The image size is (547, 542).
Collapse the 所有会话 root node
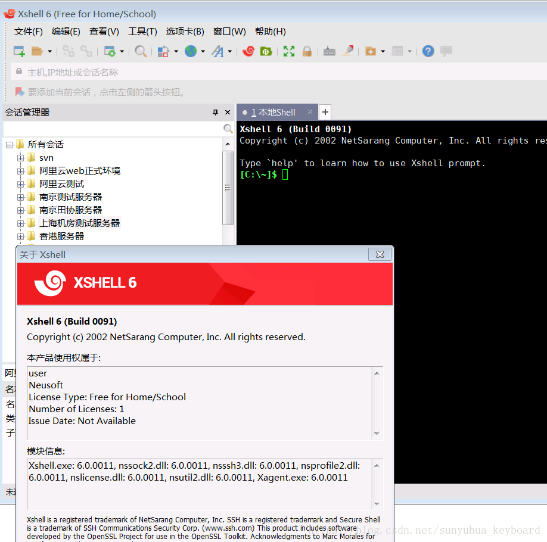point(10,145)
